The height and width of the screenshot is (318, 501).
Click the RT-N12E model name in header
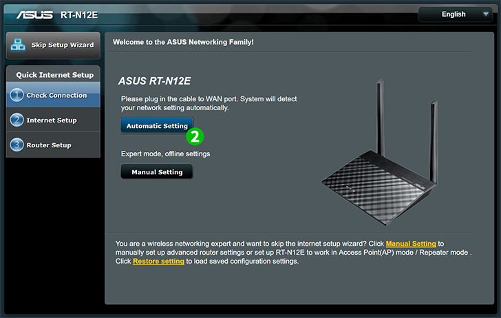[x=79, y=15]
